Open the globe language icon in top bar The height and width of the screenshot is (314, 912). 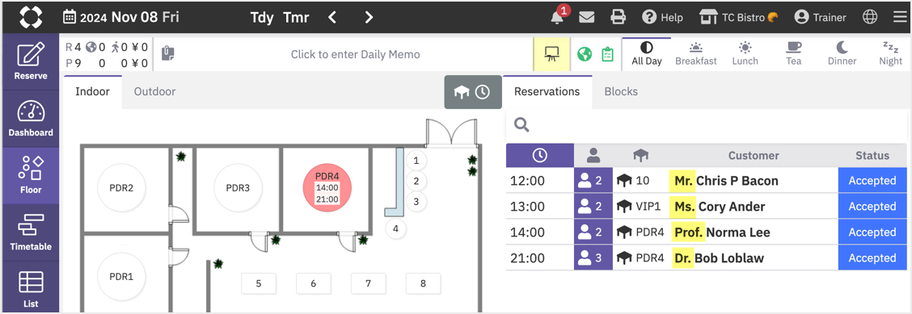coord(870,18)
